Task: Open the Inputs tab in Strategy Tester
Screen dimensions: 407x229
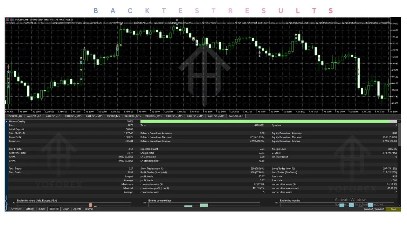Action: pos(42,209)
